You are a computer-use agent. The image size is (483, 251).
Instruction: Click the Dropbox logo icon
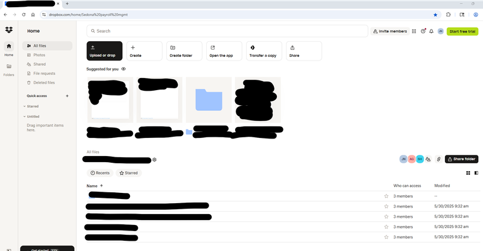[9, 30]
